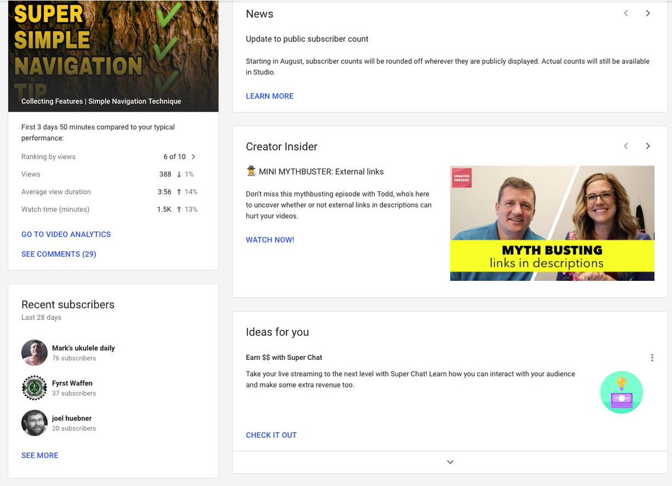Screen dimensions: 672x486
Task: Click 'Ideas for you' card heading
Action: pos(277,332)
